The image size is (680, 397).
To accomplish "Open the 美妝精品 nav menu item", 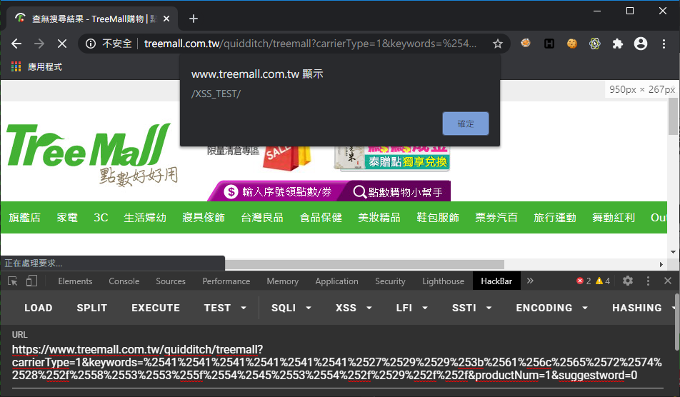I will (379, 218).
